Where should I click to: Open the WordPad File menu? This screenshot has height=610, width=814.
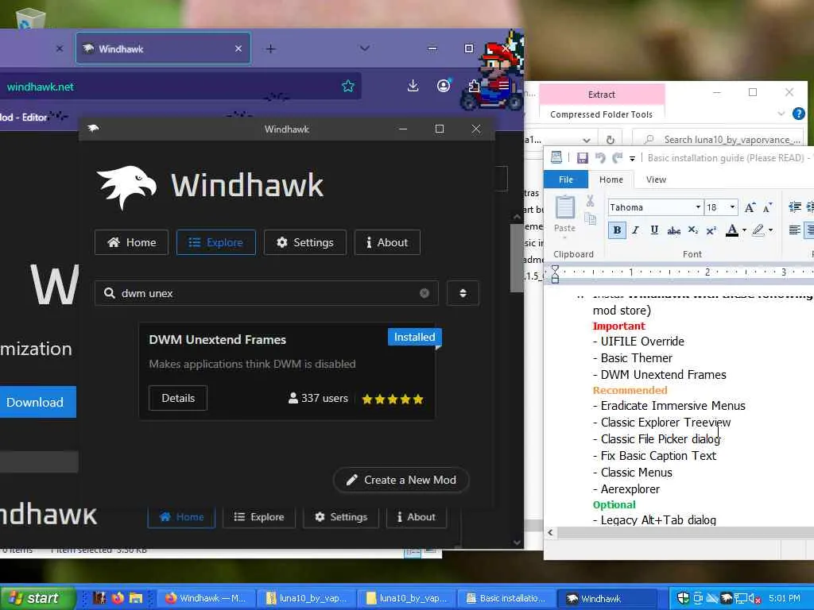[566, 180]
